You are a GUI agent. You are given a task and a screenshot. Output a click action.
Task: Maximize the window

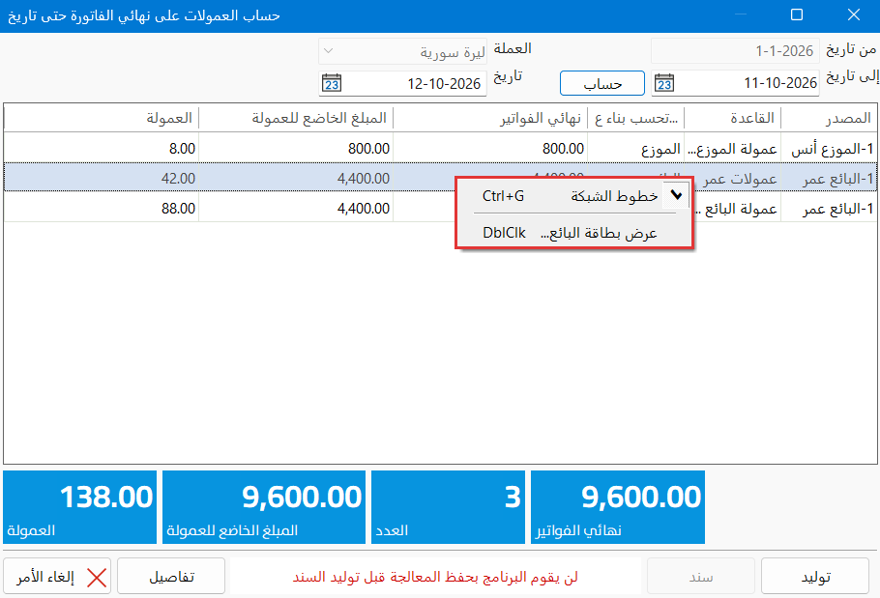pos(797,15)
